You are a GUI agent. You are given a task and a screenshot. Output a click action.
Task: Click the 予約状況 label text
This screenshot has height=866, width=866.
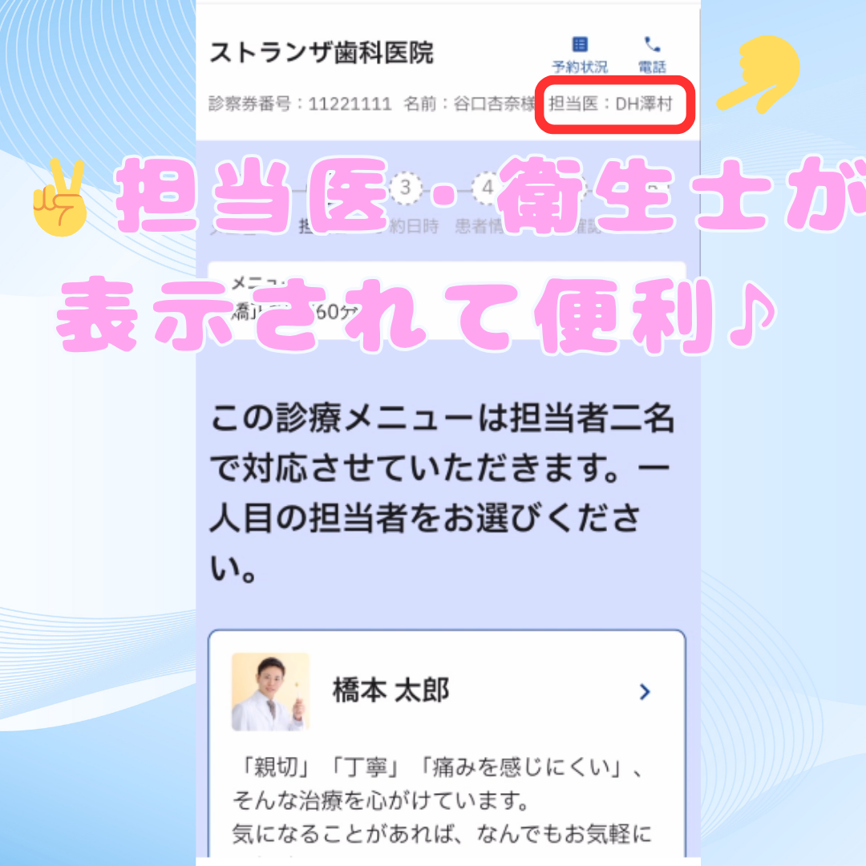tap(580, 67)
